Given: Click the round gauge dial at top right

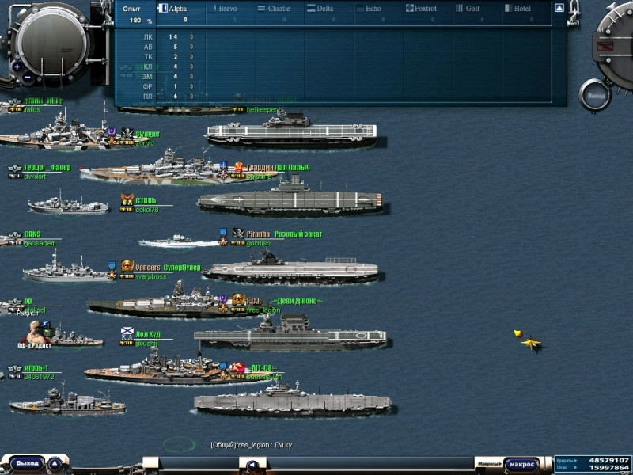Looking at the screenshot, I should [x=616, y=47].
